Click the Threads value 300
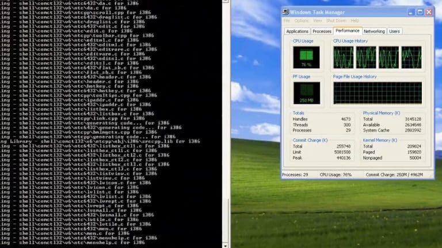Screen dimensions: 442x248 click(x=347, y=125)
